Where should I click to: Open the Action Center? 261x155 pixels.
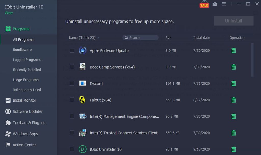click(x=24, y=145)
